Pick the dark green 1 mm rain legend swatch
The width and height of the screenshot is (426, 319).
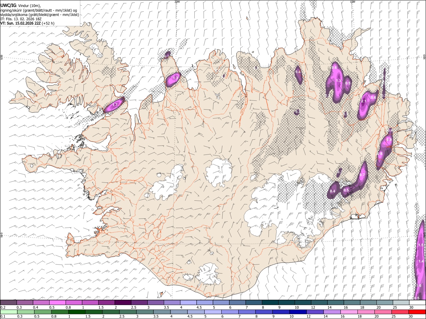tap(77, 312)
